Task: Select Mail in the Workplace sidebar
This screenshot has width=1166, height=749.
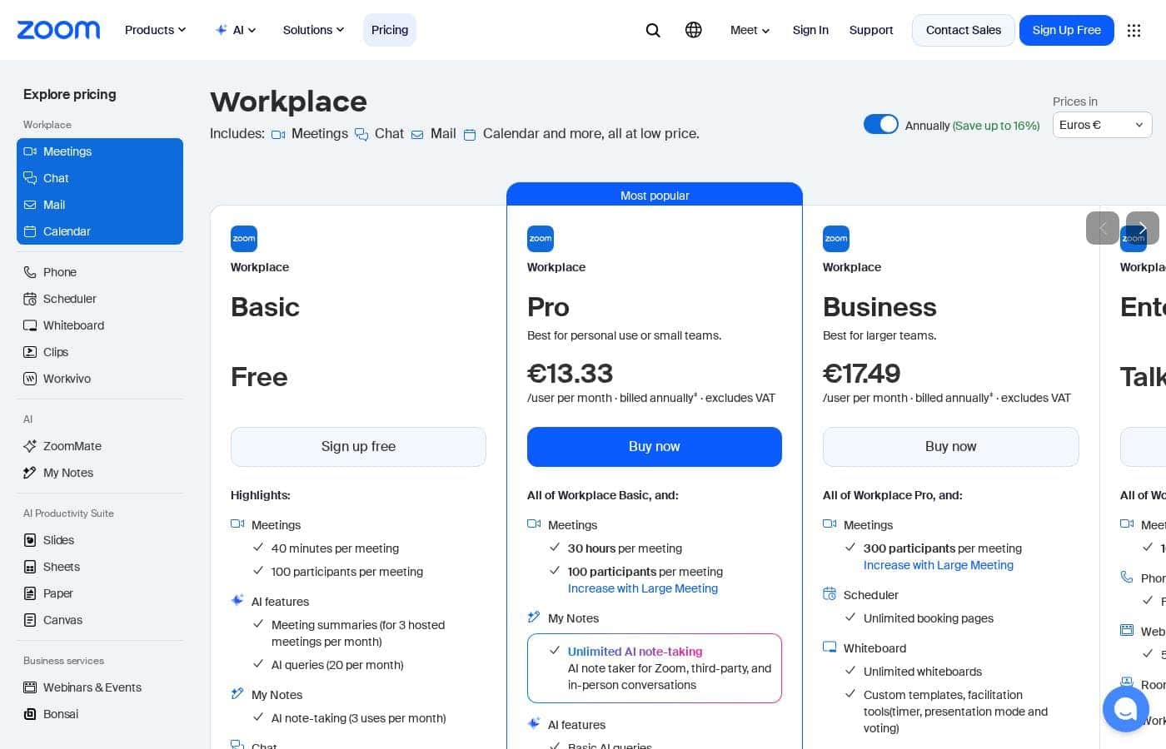Action: pos(100,205)
